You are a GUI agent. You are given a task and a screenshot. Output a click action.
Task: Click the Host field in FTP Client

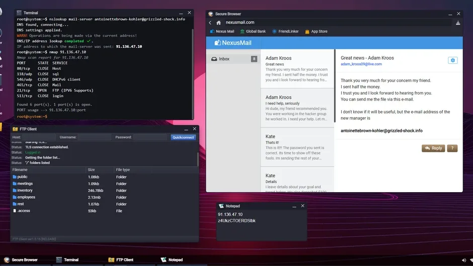pyautogui.click(x=39, y=137)
